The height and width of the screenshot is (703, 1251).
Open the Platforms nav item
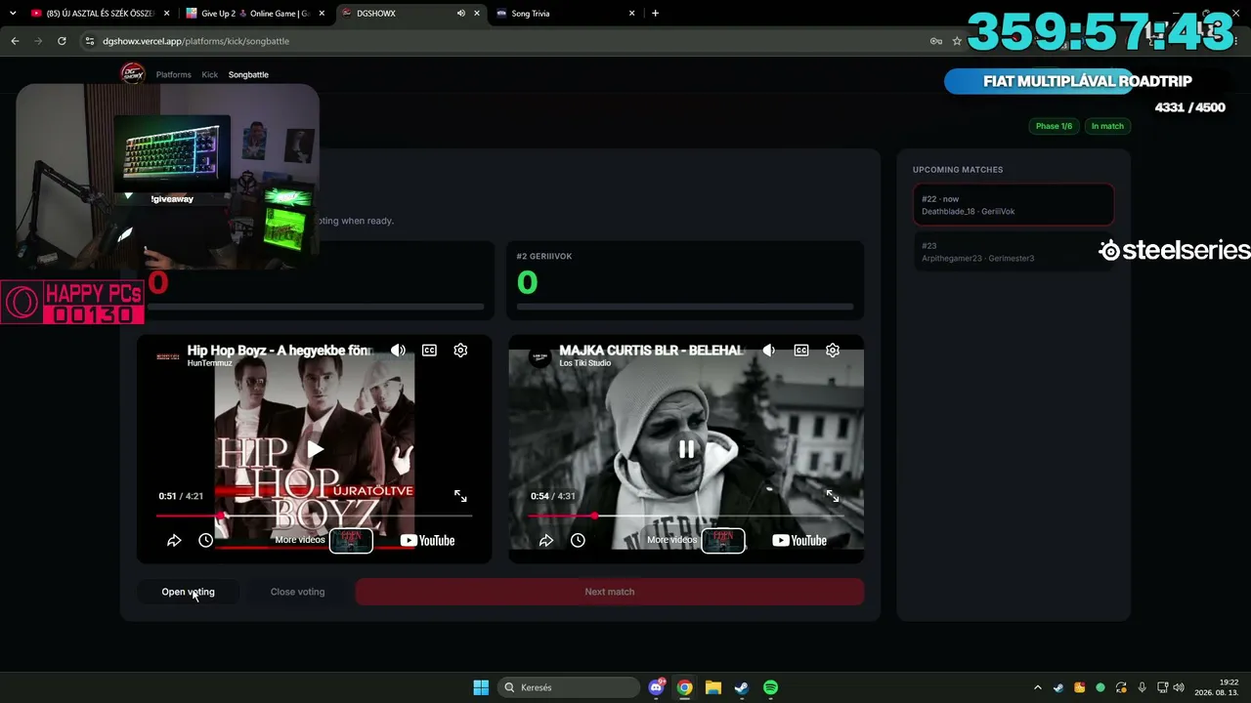click(x=174, y=74)
